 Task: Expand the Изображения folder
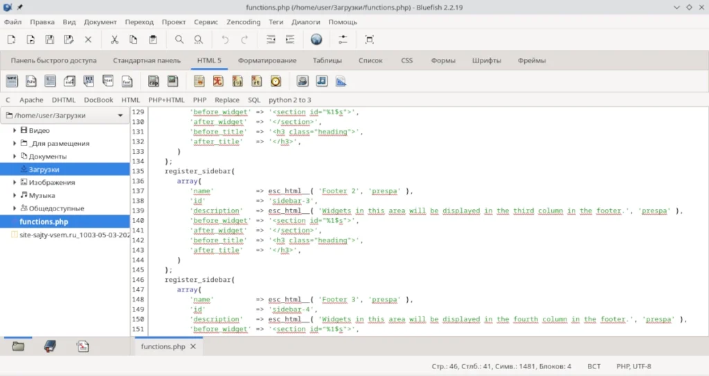coord(15,182)
